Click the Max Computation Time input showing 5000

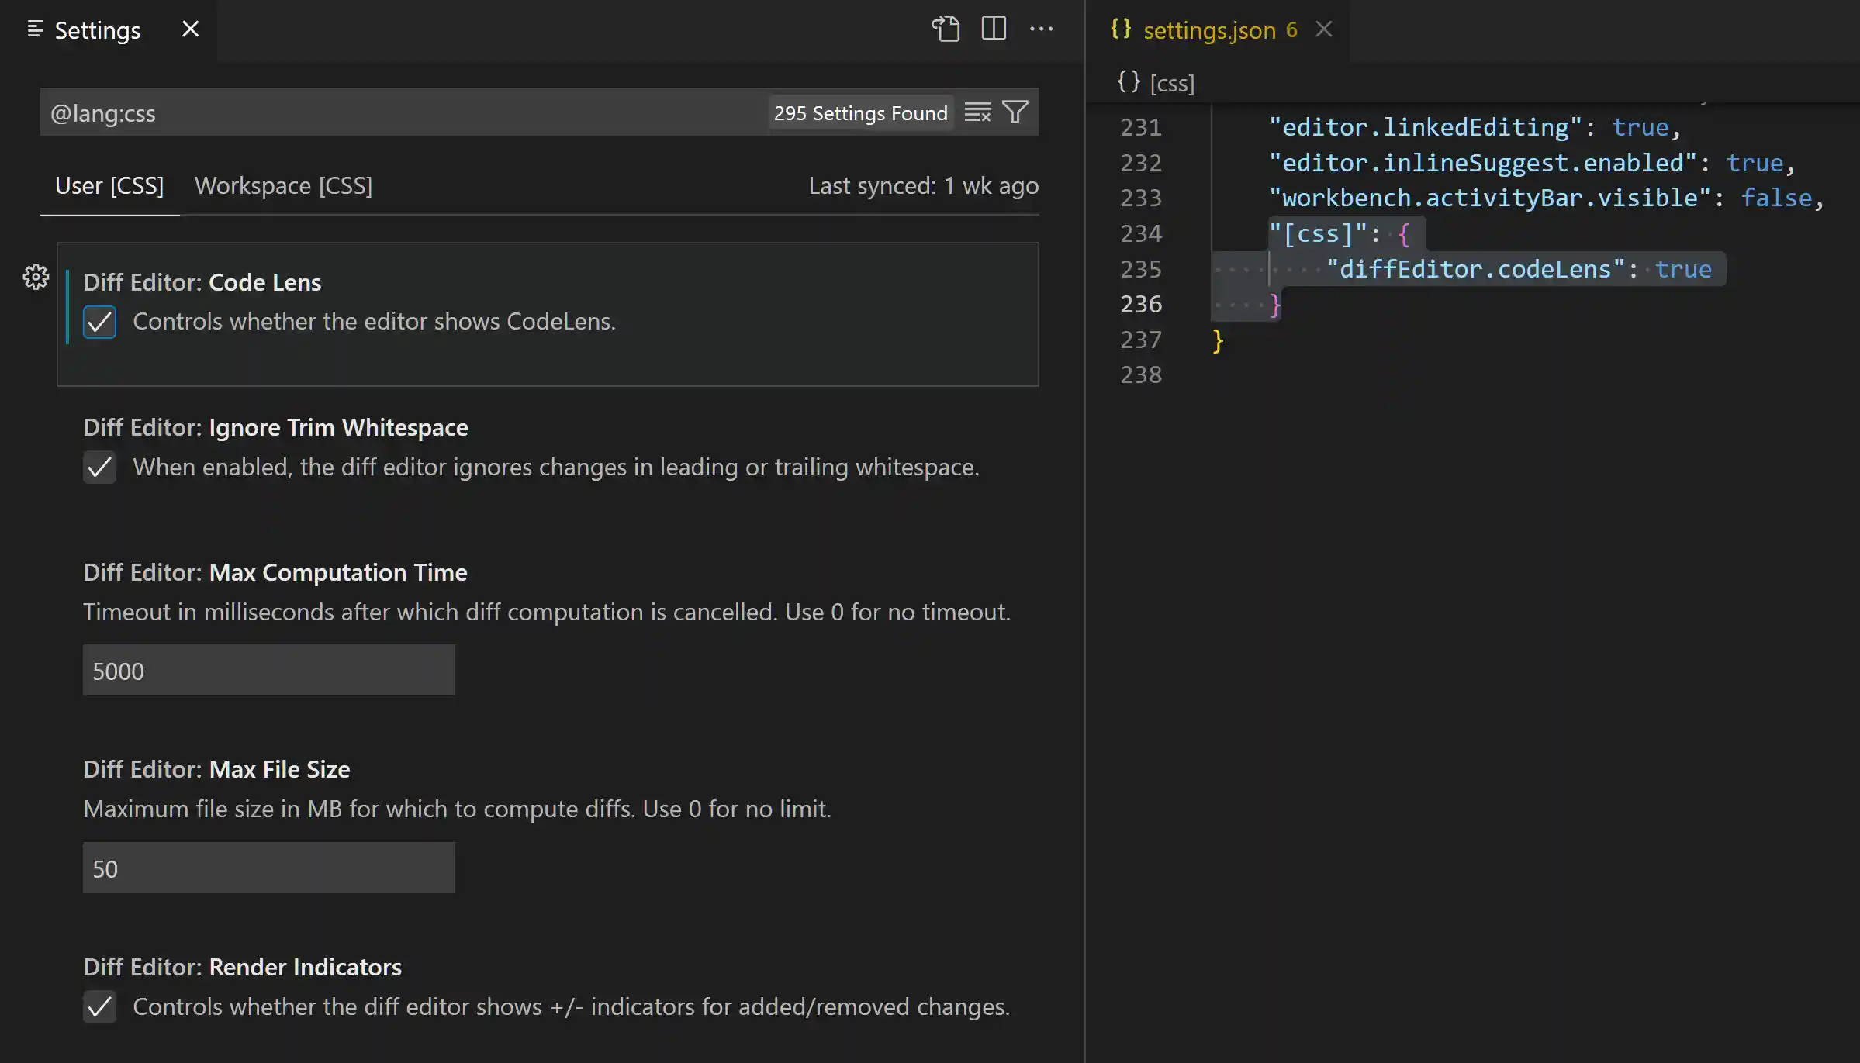click(268, 670)
